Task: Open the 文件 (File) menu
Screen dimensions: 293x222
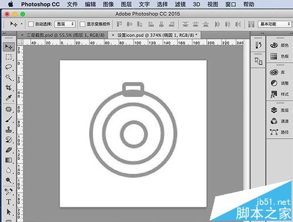Action: click(x=72, y=4)
